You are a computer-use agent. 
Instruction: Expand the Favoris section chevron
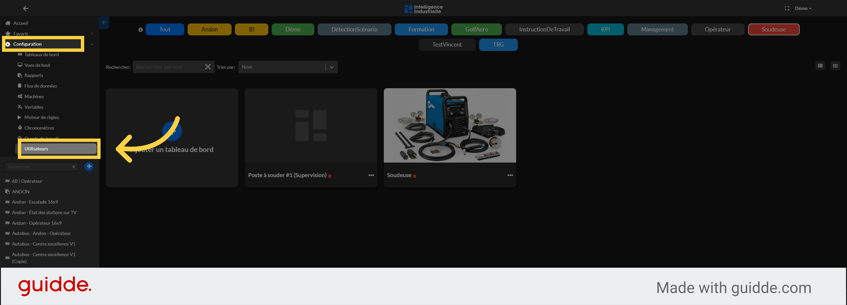pyautogui.click(x=92, y=33)
